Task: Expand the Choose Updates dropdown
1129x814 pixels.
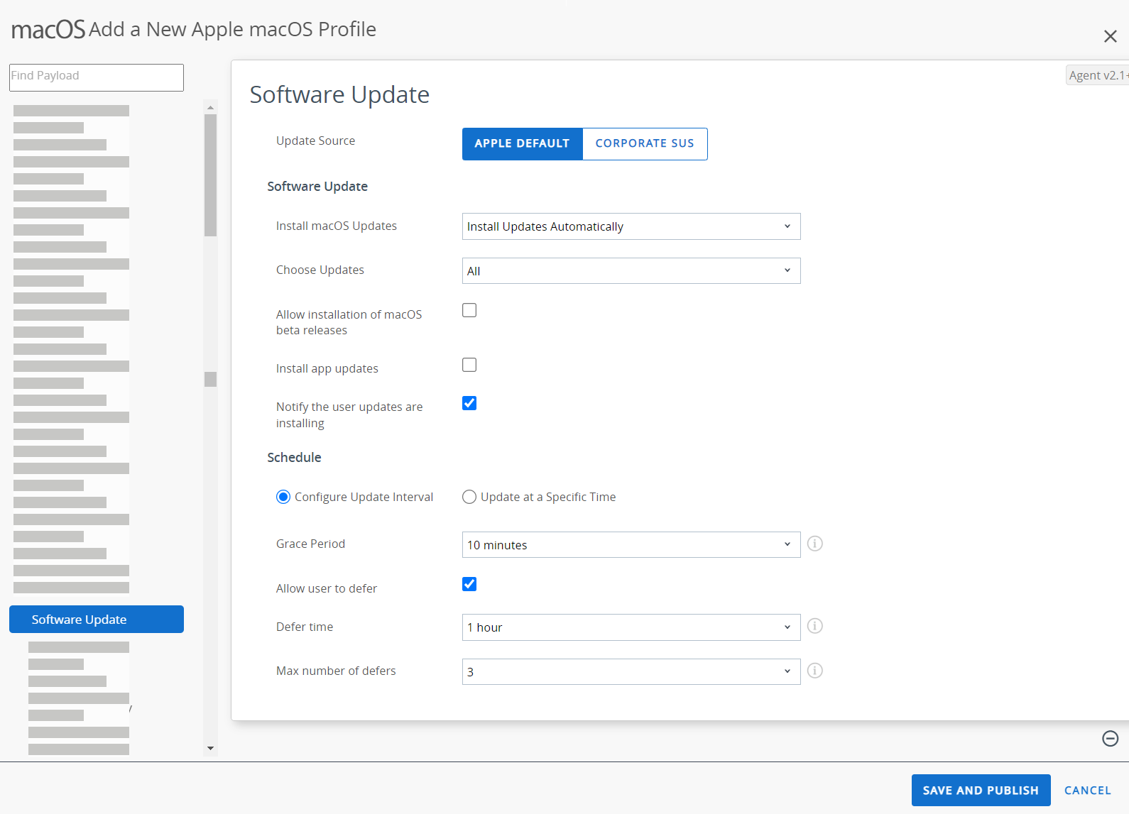Action: pyautogui.click(x=631, y=270)
